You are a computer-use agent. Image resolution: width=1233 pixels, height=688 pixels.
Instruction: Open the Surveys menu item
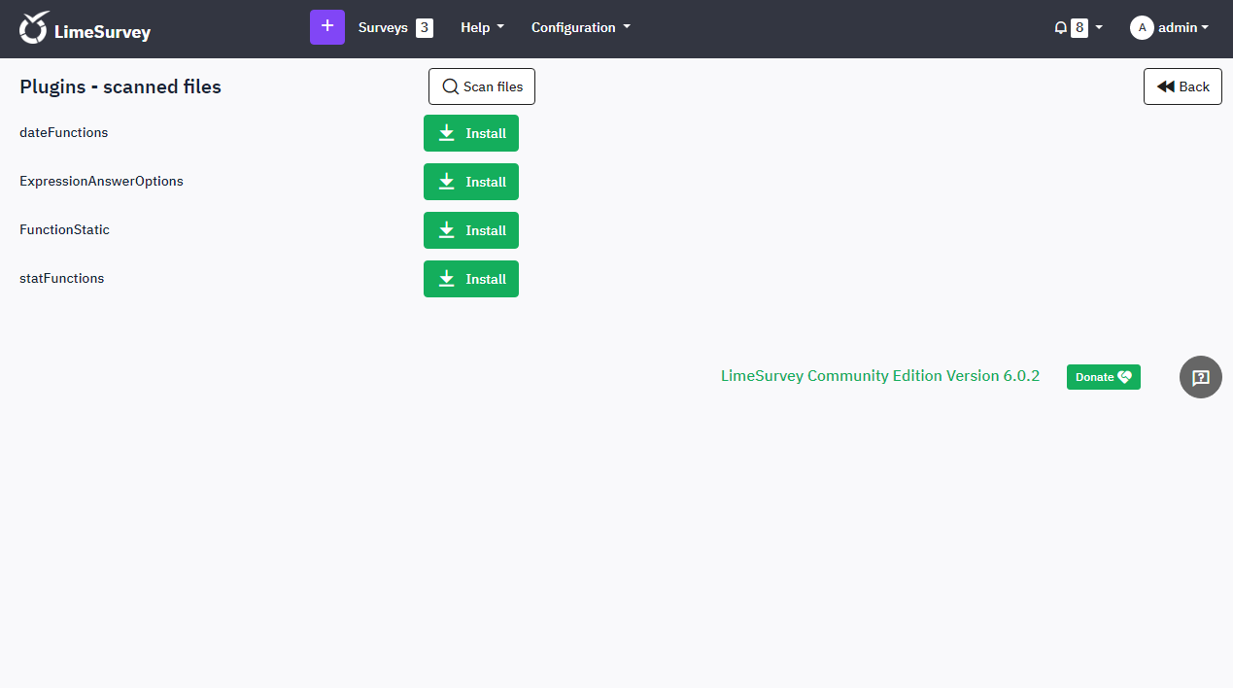coord(383,28)
